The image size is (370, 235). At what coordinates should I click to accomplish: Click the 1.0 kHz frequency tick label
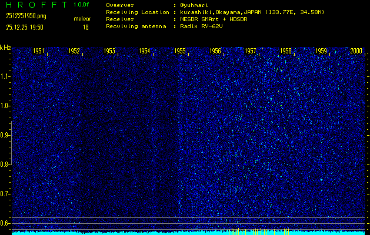tap(5, 106)
